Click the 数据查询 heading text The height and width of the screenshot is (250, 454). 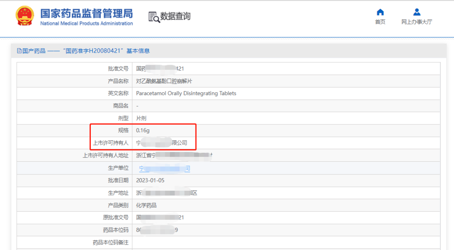(x=175, y=16)
